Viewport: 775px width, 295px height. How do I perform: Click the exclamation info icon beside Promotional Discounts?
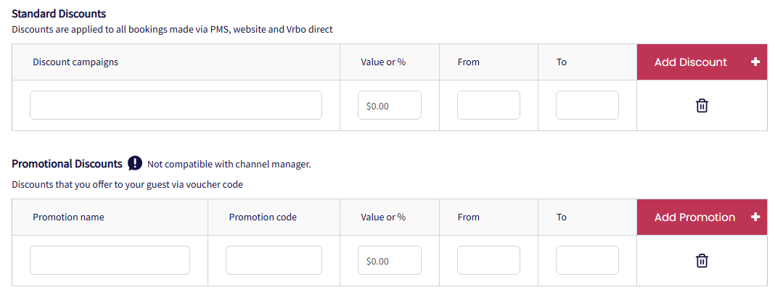pyautogui.click(x=135, y=164)
